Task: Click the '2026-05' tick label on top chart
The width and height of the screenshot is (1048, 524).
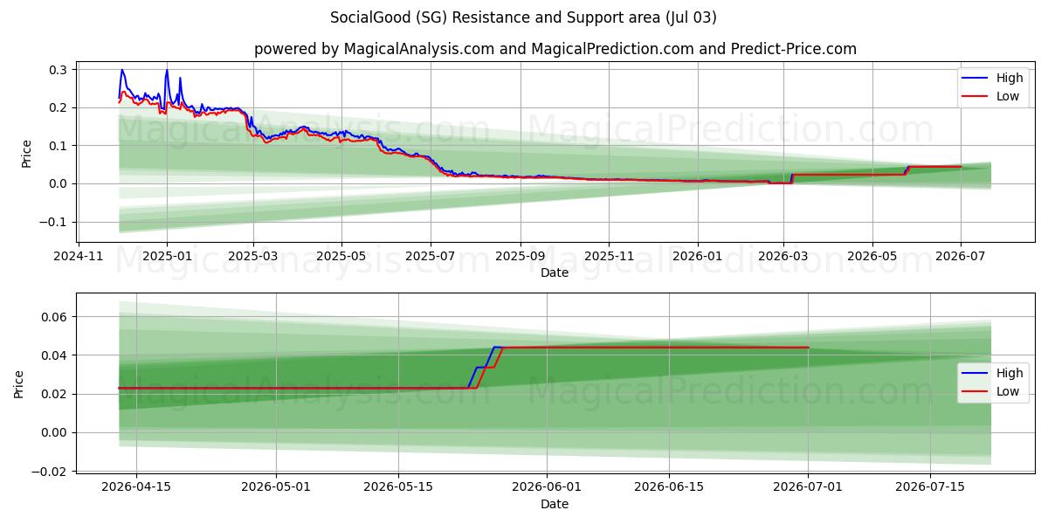Action: (872, 256)
